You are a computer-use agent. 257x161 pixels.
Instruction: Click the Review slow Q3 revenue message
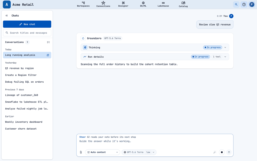[215, 25]
